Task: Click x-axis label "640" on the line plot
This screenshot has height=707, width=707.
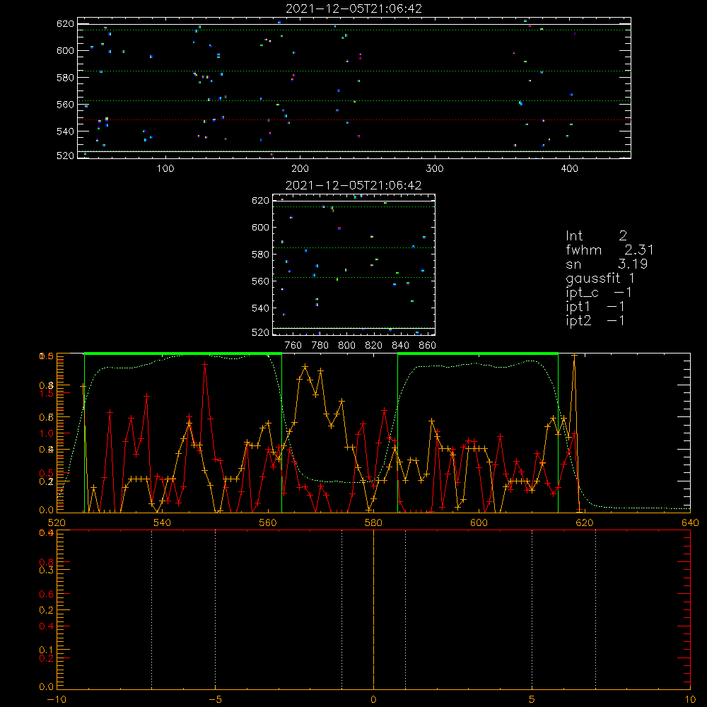Action: pyautogui.click(x=690, y=522)
